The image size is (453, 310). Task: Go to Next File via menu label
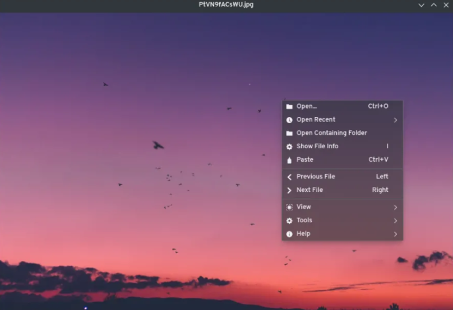[309, 190]
